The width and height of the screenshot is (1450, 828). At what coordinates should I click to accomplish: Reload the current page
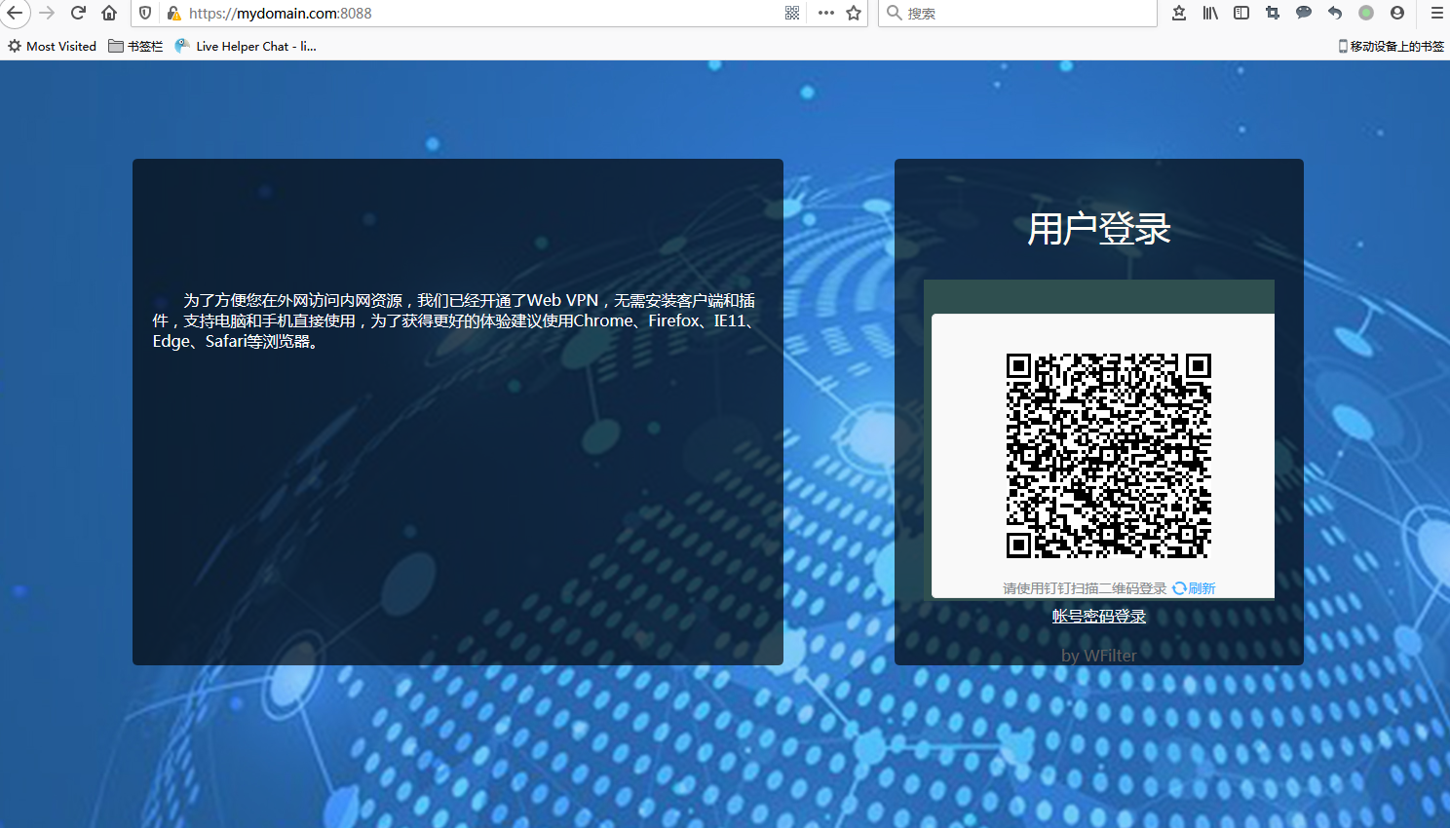(x=78, y=13)
